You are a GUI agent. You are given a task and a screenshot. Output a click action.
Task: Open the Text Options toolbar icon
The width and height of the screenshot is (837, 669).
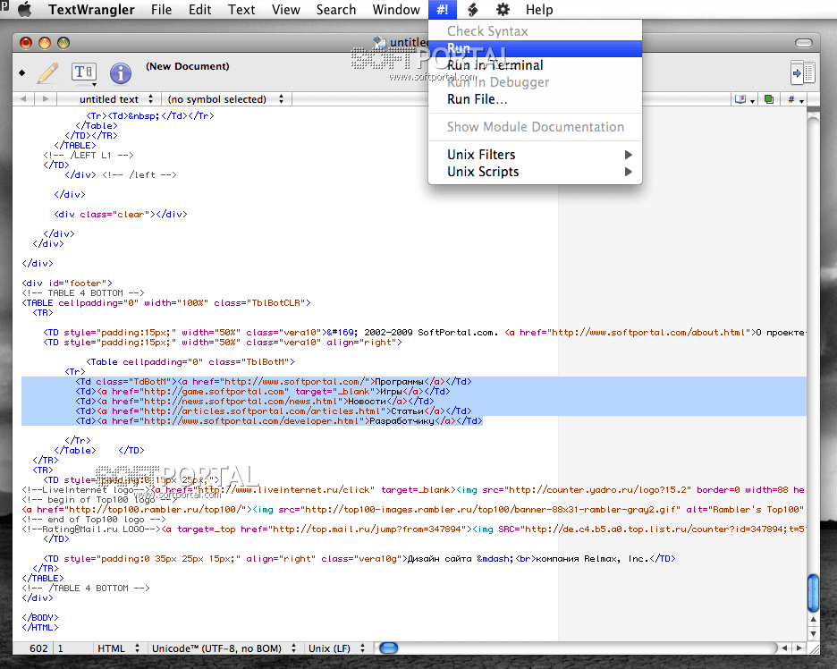pos(83,72)
